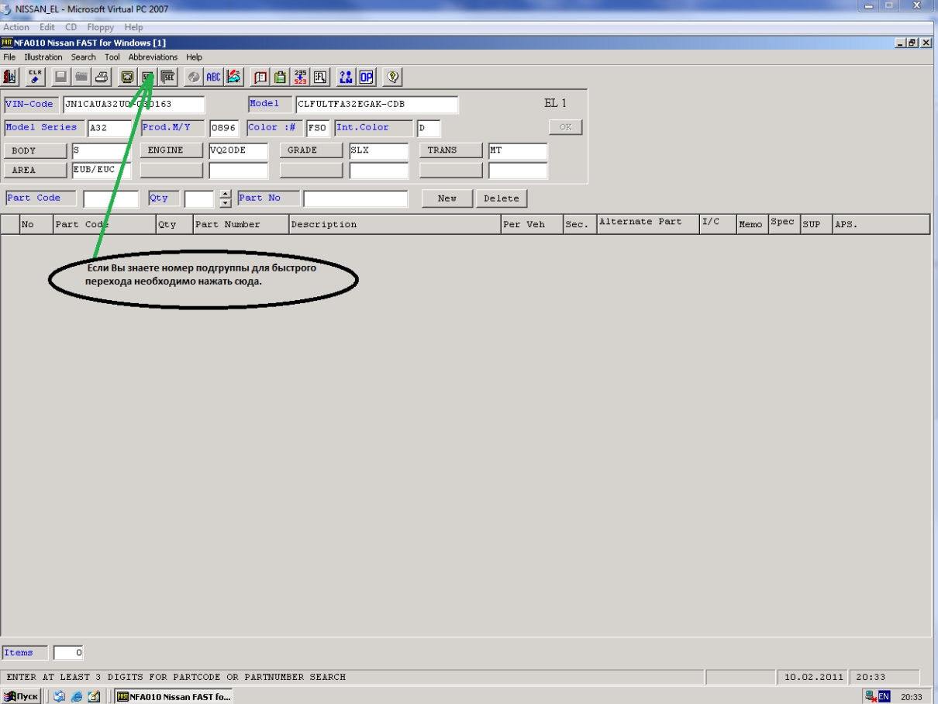Open the Illustration menu

[x=43, y=57]
